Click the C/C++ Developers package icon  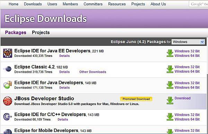8,117
